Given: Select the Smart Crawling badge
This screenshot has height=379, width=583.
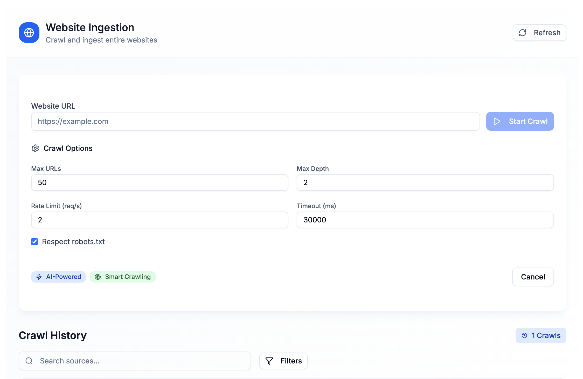Looking at the screenshot, I should (122, 277).
